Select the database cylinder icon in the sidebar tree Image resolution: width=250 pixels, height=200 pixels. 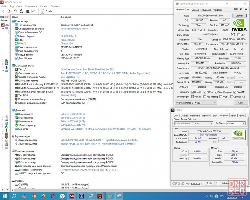[6, 145]
